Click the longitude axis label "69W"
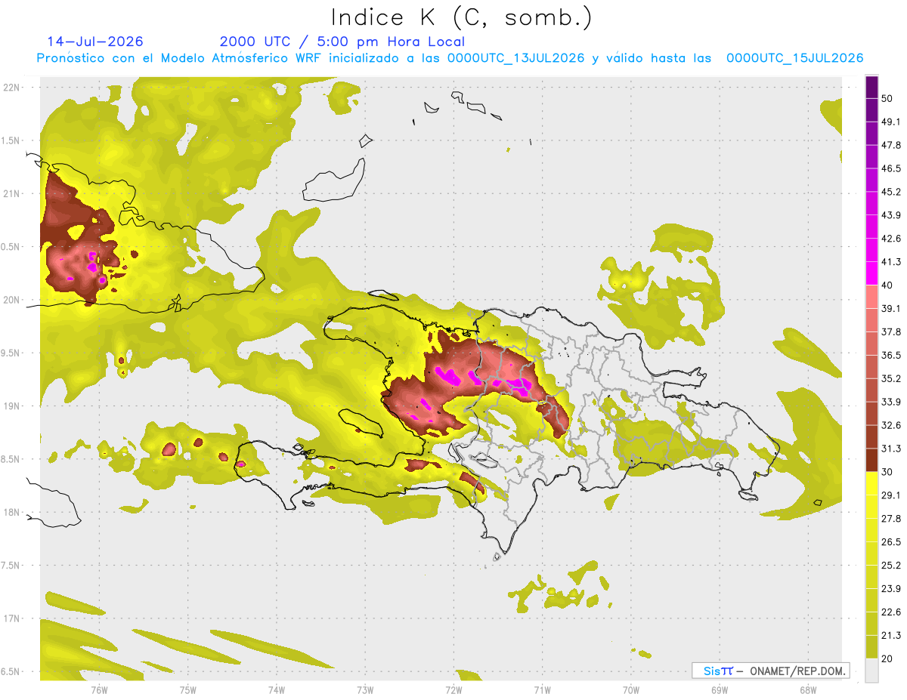The image size is (907, 700). tap(720, 690)
